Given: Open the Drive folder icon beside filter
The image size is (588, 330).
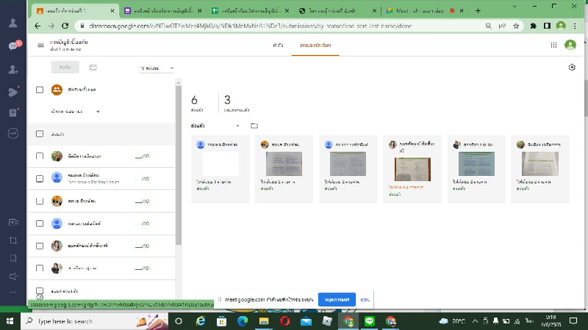Looking at the screenshot, I should 254,125.
